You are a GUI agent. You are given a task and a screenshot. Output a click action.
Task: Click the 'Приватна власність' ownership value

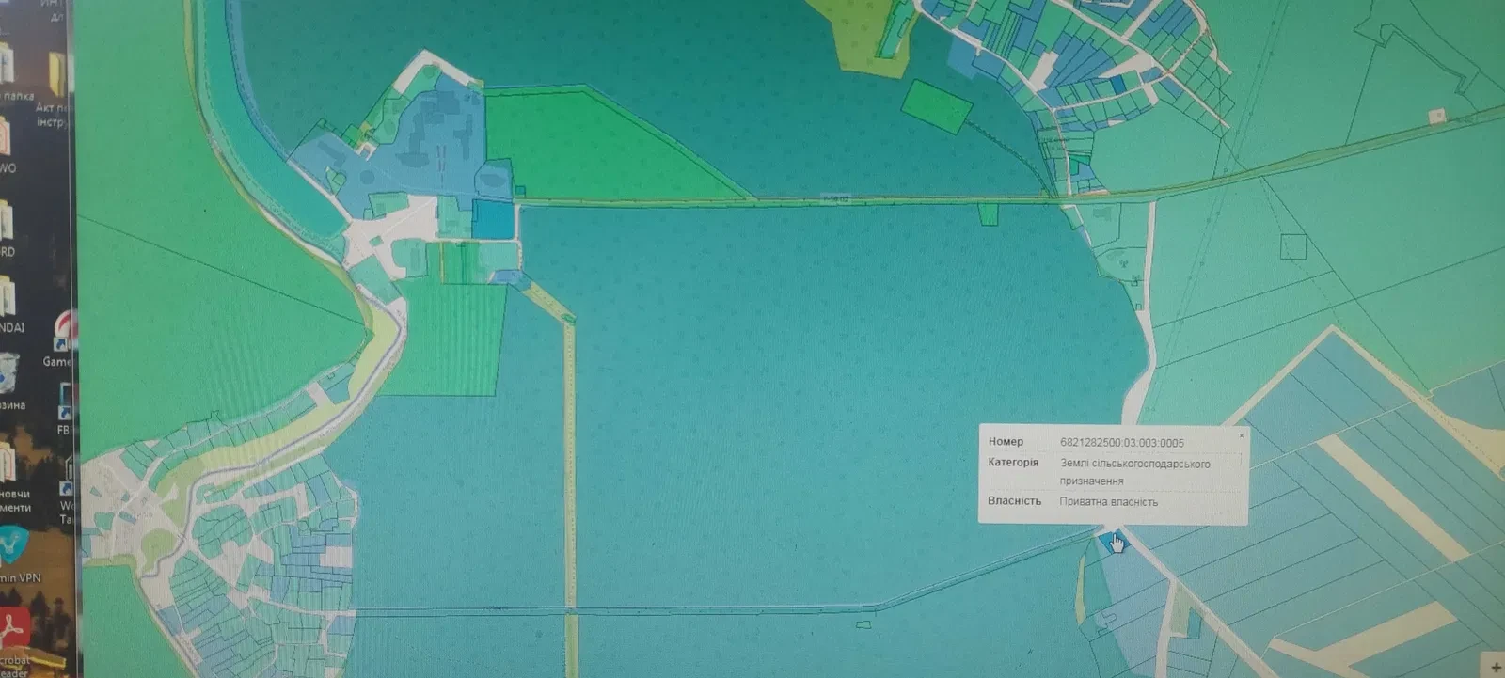[x=1108, y=501]
